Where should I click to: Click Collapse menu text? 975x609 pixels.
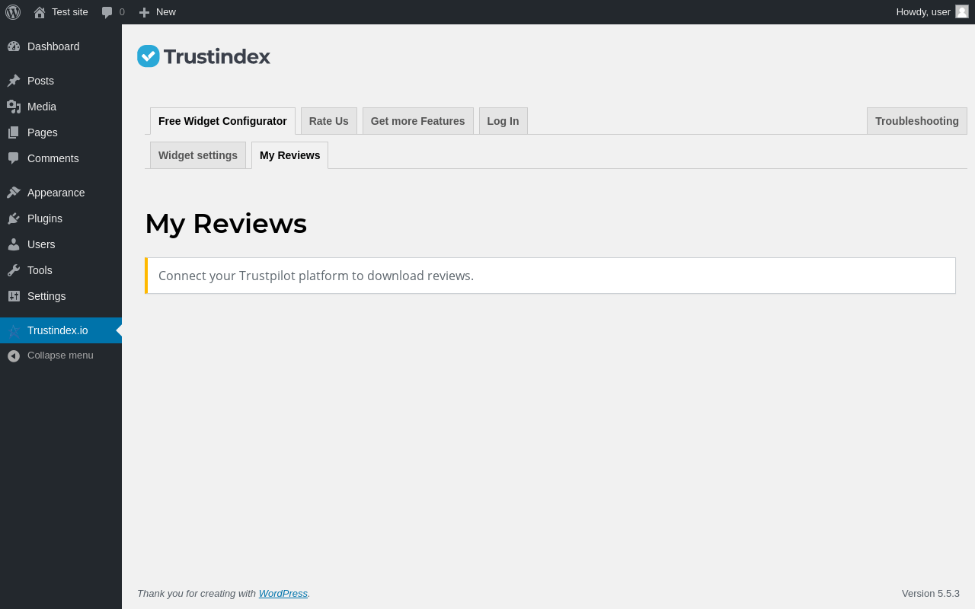[x=60, y=356]
